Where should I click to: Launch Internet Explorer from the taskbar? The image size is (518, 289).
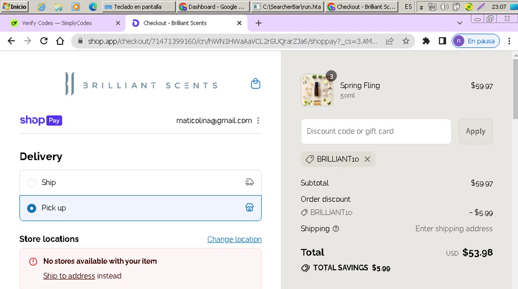tap(41, 7)
